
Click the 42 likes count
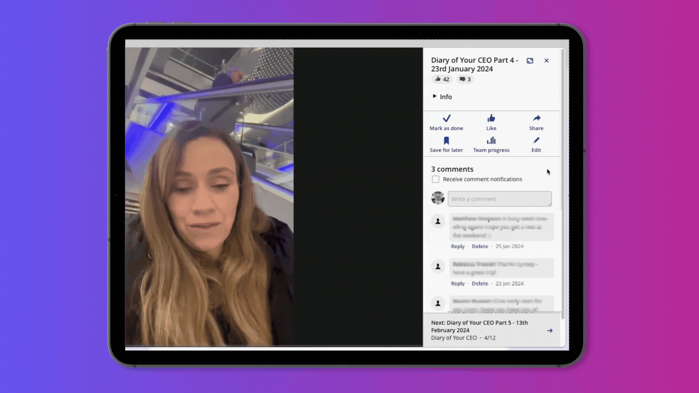pyautogui.click(x=442, y=79)
